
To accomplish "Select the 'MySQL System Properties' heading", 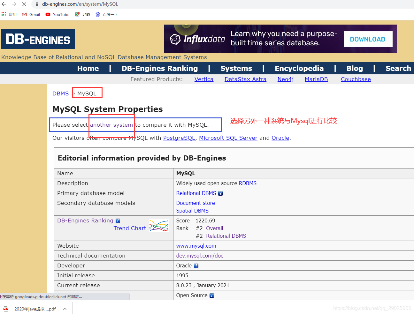I will [x=108, y=109].
